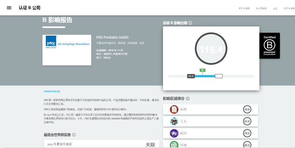
Task: Click the white handle on score slider
Action: coord(219,76)
